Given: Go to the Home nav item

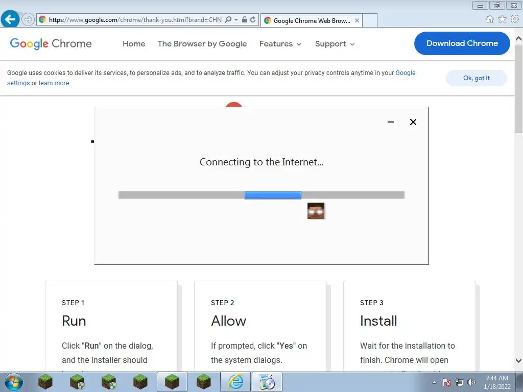Looking at the screenshot, I should pos(134,44).
